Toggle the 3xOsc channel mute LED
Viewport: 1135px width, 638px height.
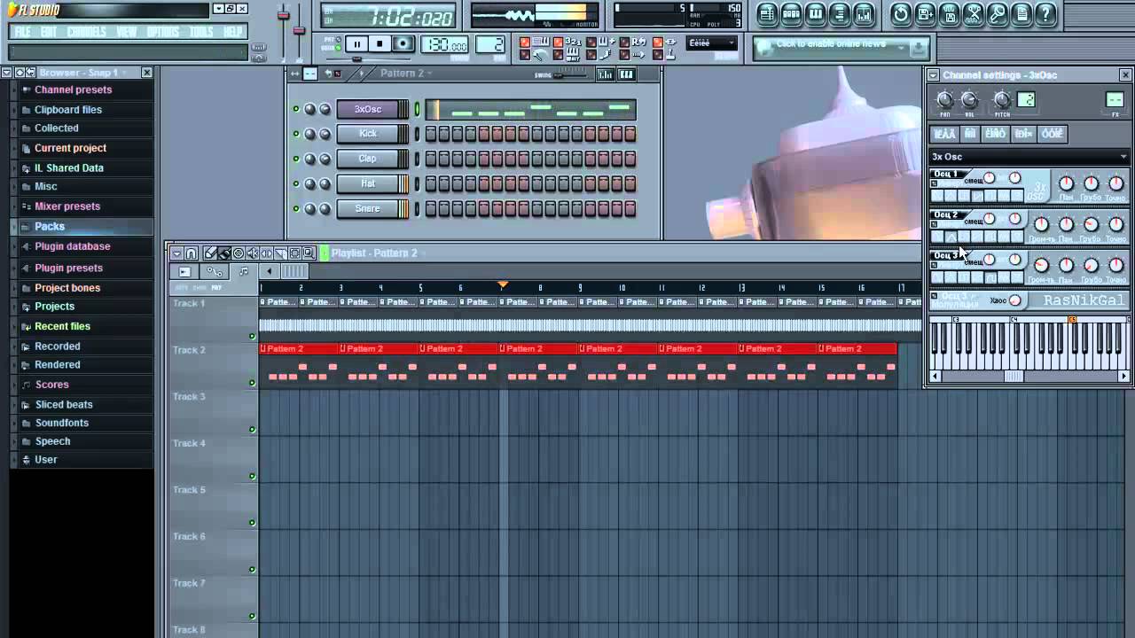pos(296,109)
